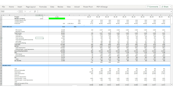Switch to the Home ribbon tab
Image resolution: width=173 pixels, height=97 pixels.
(11, 7)
